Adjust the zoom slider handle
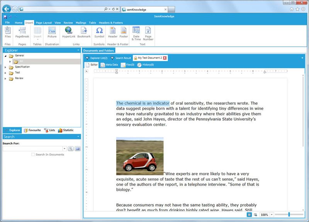Viewport: 309px width, 222px height. pyautogui.click(x=289, y=214)
